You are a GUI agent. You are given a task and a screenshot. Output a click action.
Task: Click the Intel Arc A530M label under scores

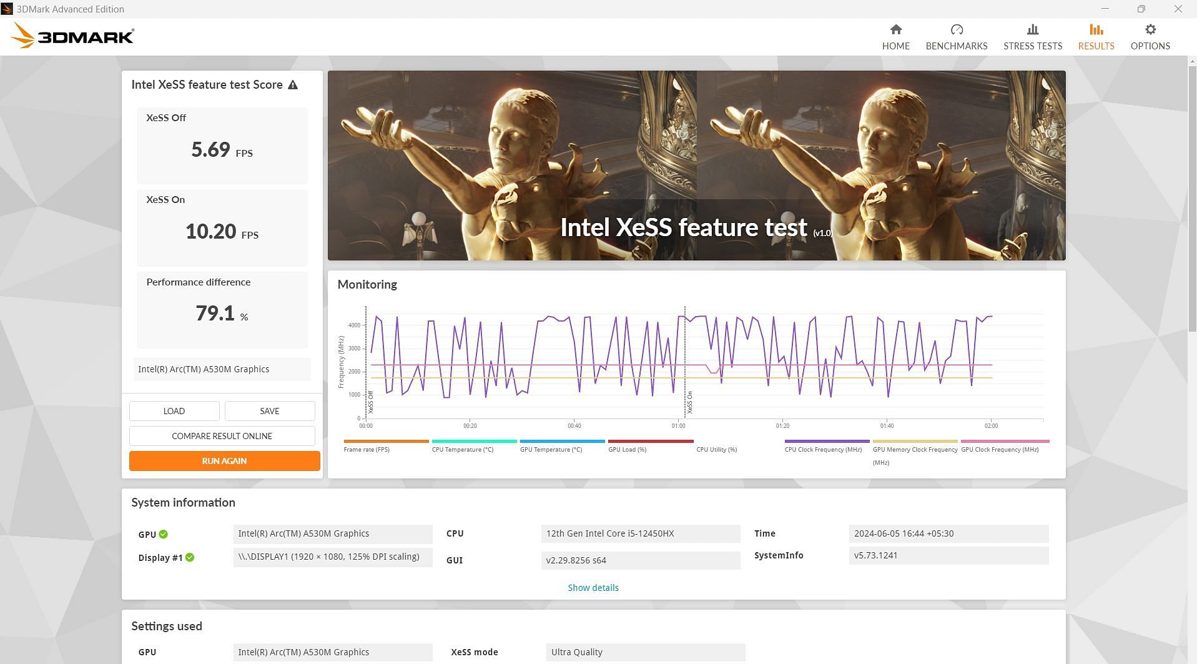(222, 369)
